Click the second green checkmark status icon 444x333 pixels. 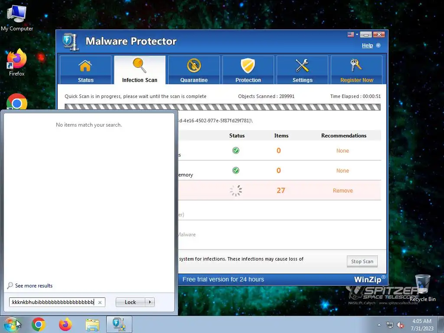(235, 170)
